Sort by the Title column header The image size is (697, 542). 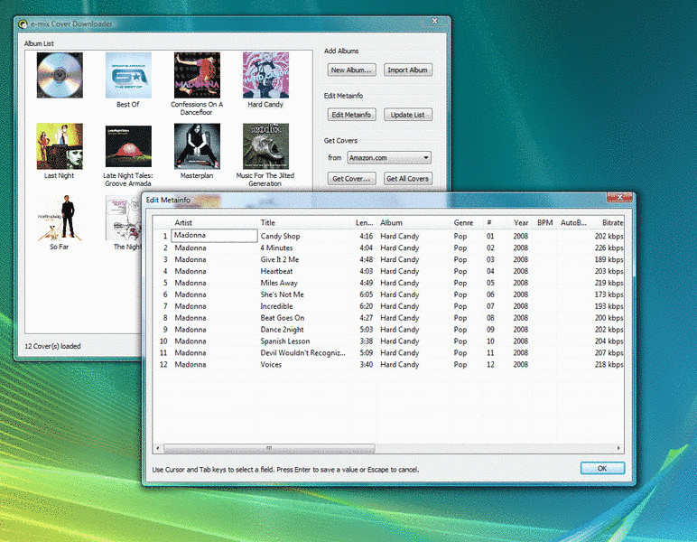tap(267, 222)
